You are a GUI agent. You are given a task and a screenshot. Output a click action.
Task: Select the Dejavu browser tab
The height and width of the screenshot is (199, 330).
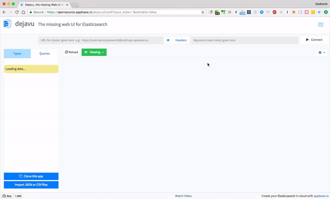tap(43, 5)
